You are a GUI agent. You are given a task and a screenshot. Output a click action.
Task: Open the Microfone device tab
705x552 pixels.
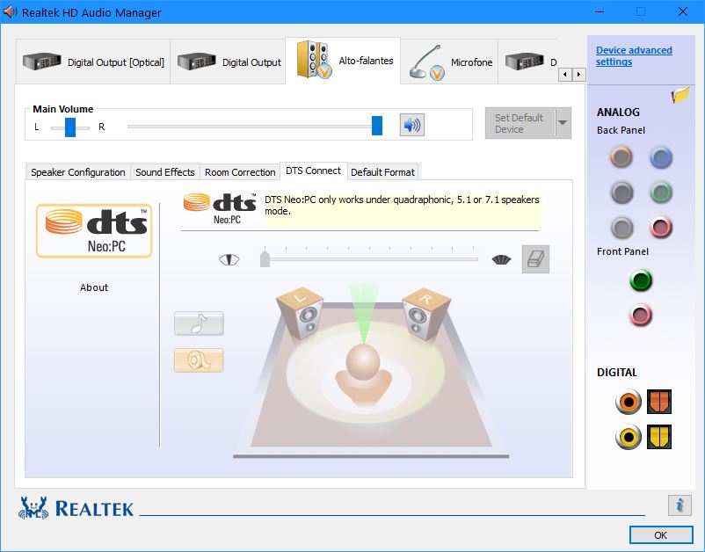[x=449, y=62]
